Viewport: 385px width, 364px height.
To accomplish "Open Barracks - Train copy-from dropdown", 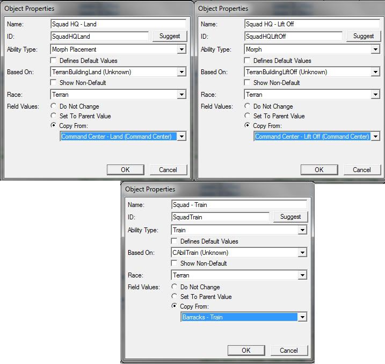I will [302, 317].
